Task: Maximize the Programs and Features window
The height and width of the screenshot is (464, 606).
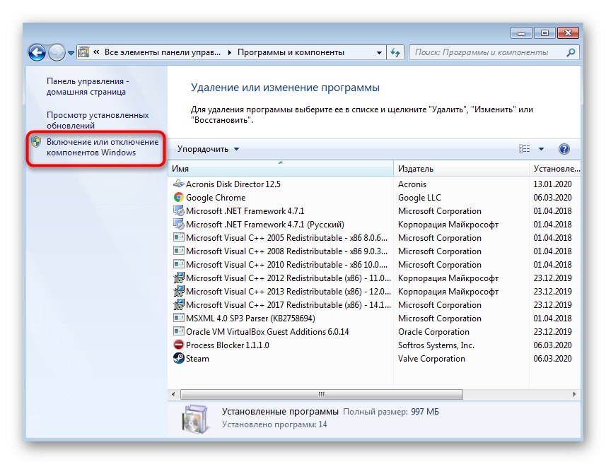Action: click(x=544, y=33)
